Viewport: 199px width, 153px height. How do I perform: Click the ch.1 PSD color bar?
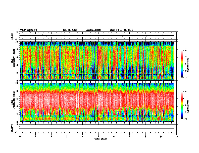point(182,64)
